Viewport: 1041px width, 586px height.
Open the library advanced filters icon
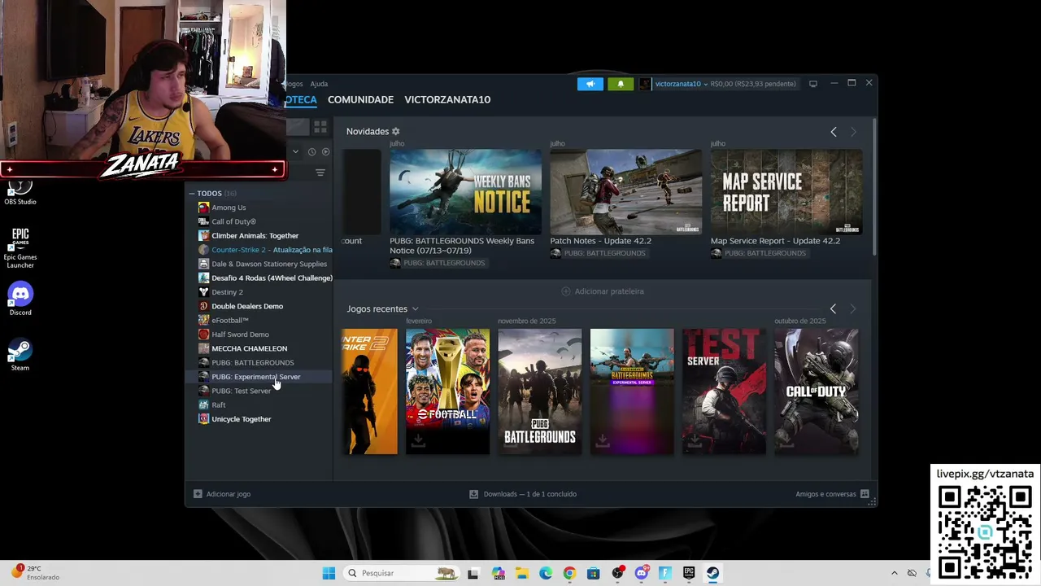coord(320,173)
